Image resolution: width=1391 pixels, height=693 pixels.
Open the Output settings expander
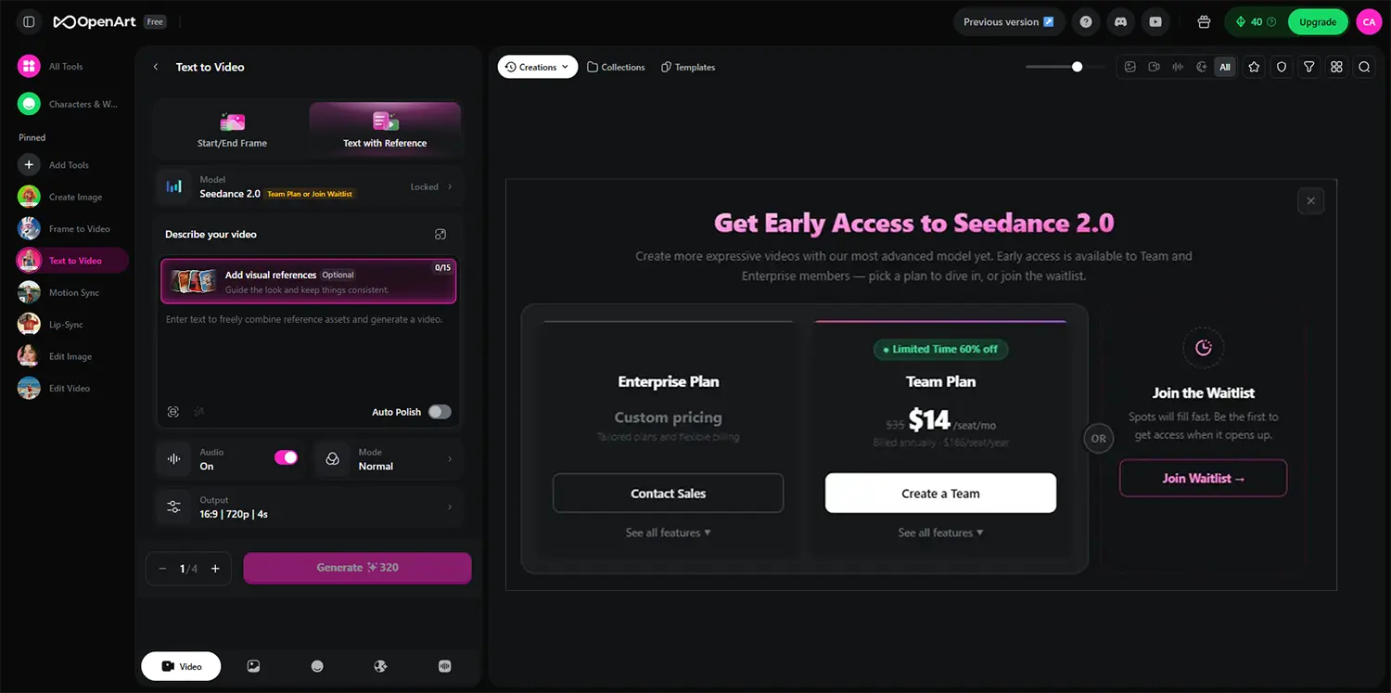[450, 507]
